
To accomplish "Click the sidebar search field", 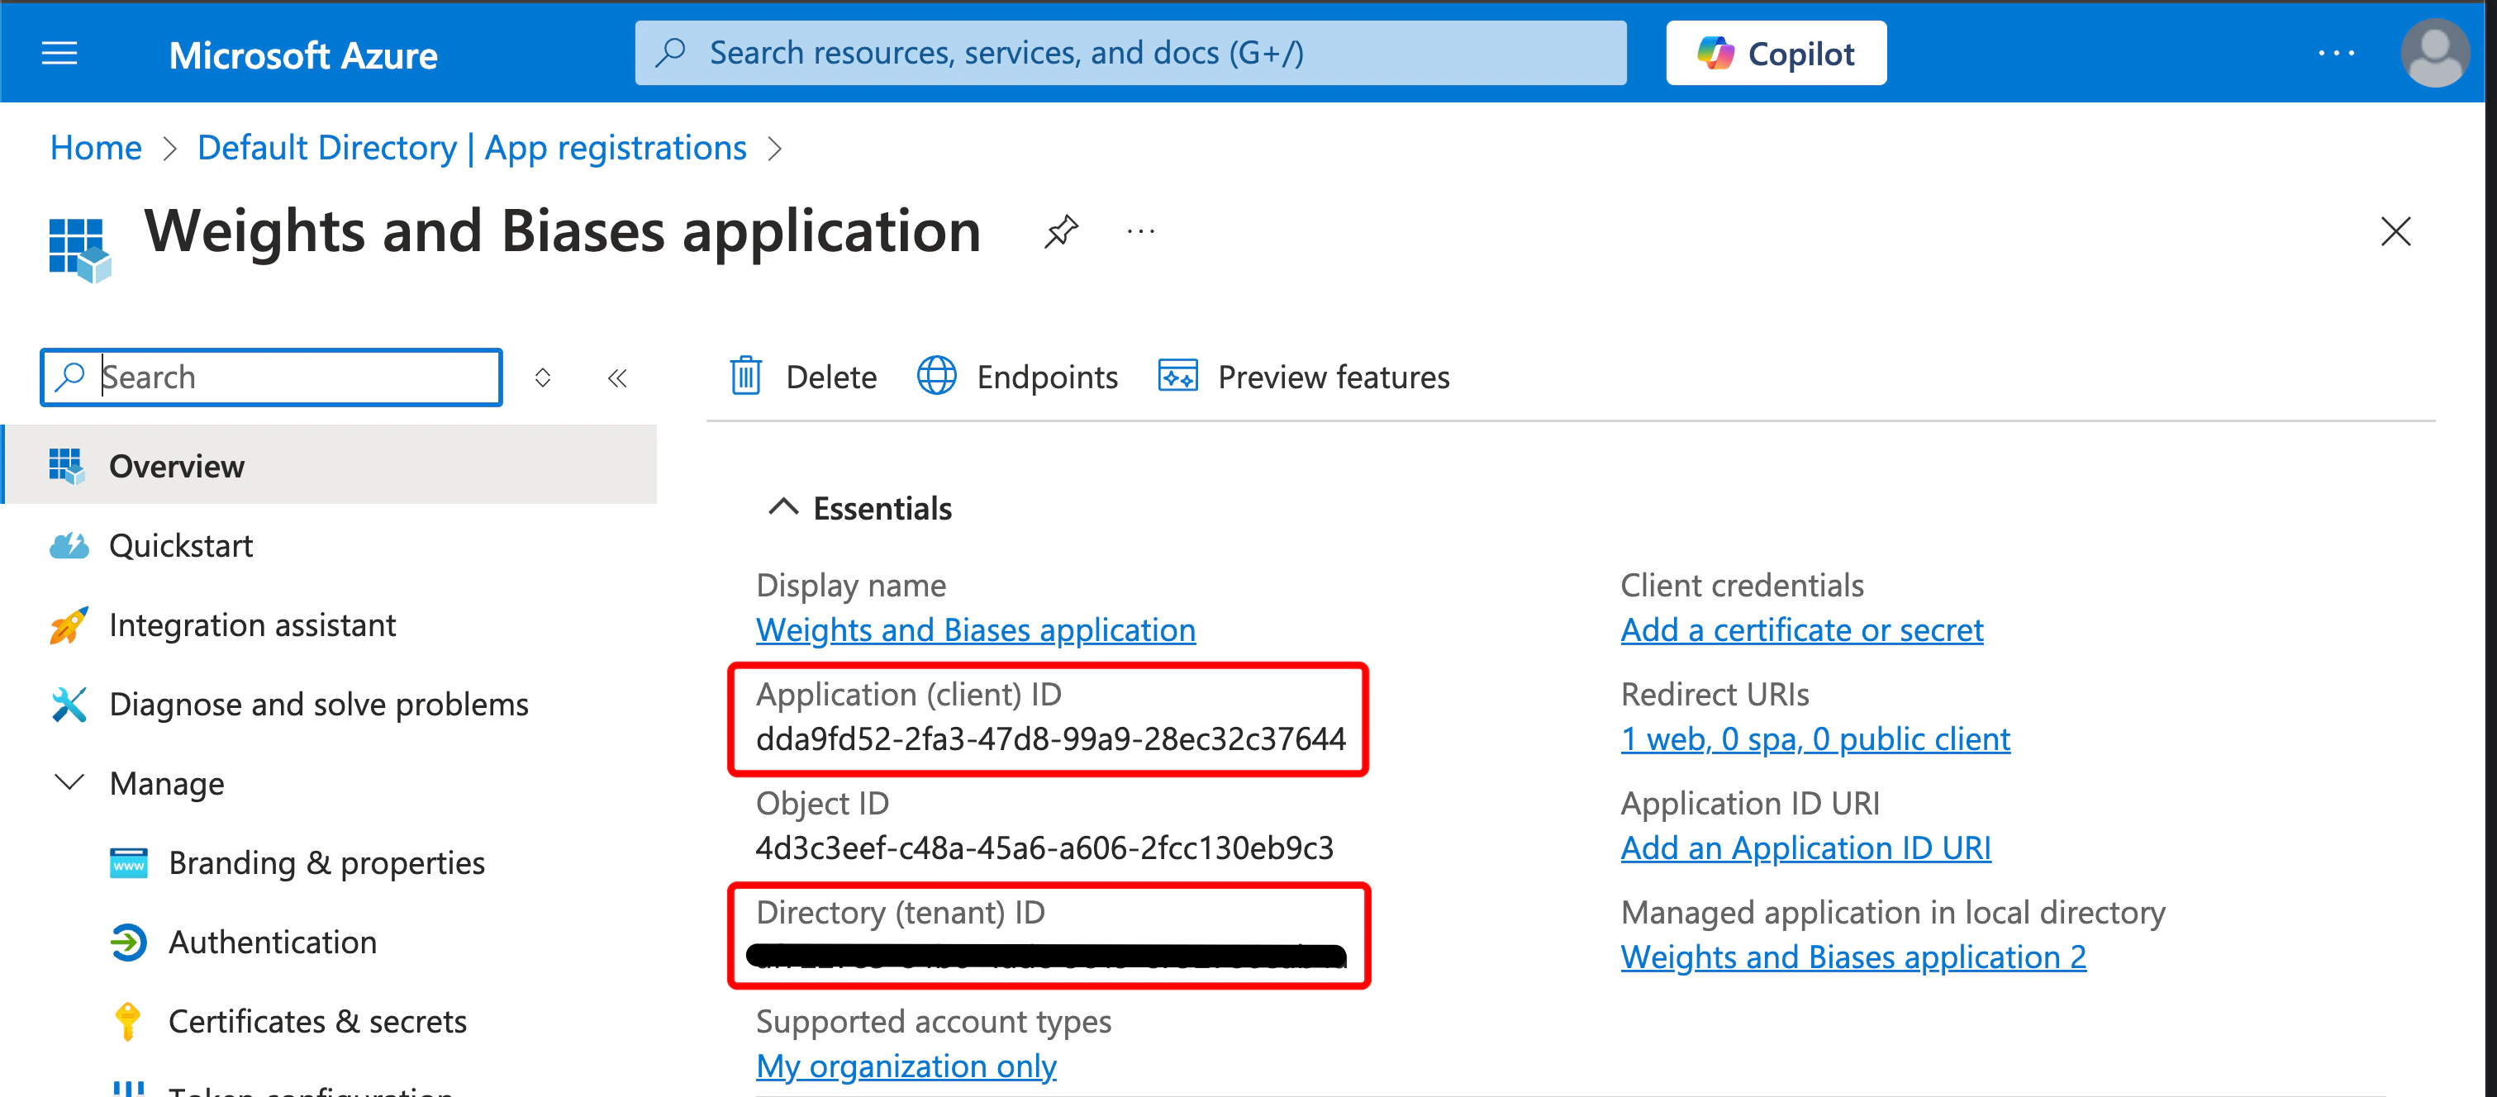I will (x=271, y=377).
